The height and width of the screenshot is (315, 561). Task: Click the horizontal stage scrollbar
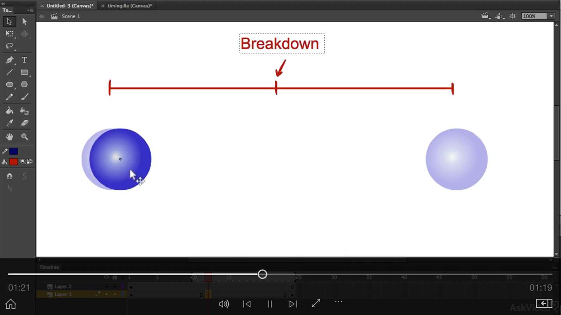297,259
